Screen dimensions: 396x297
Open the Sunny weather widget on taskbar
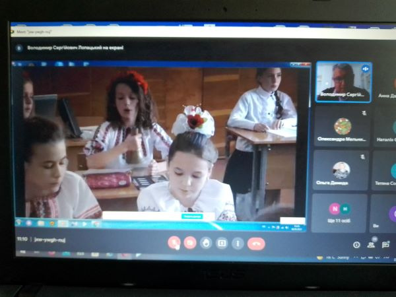(x=334, y=257)
